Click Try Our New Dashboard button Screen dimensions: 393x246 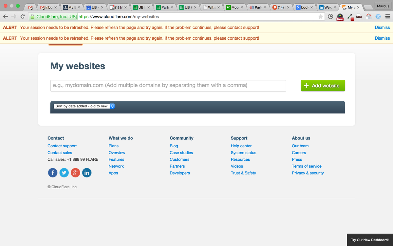tap(370, 240)
